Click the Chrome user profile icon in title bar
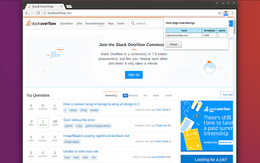 tap(217, 3)
